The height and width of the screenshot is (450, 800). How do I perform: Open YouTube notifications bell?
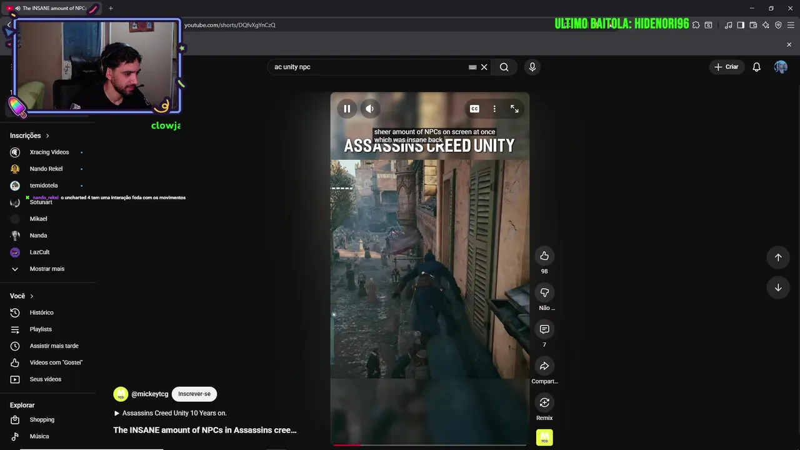point(756,67)
